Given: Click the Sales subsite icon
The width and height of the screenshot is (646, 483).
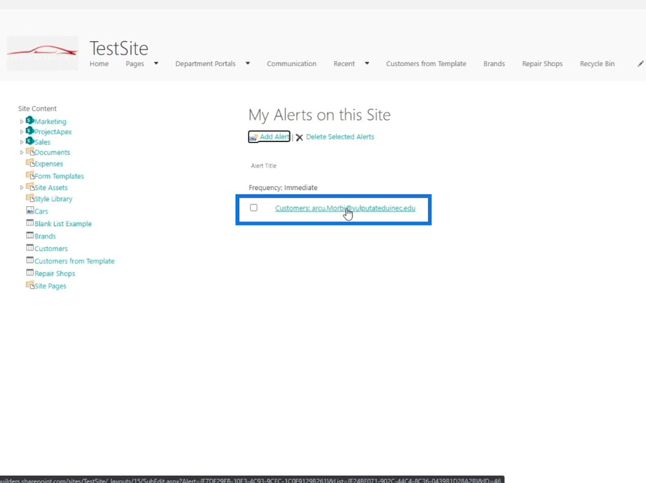Looking at the screenshot, I should 30,141.
